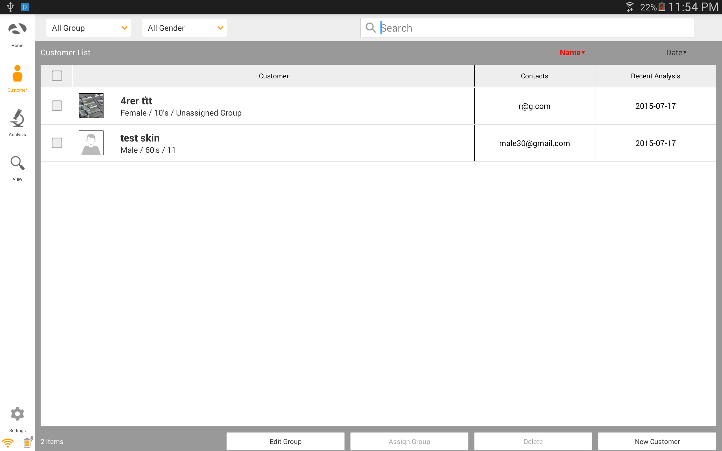Tap the system battery indicator
722x451 pixels.
pyautogui.click(x=661, y=7)
